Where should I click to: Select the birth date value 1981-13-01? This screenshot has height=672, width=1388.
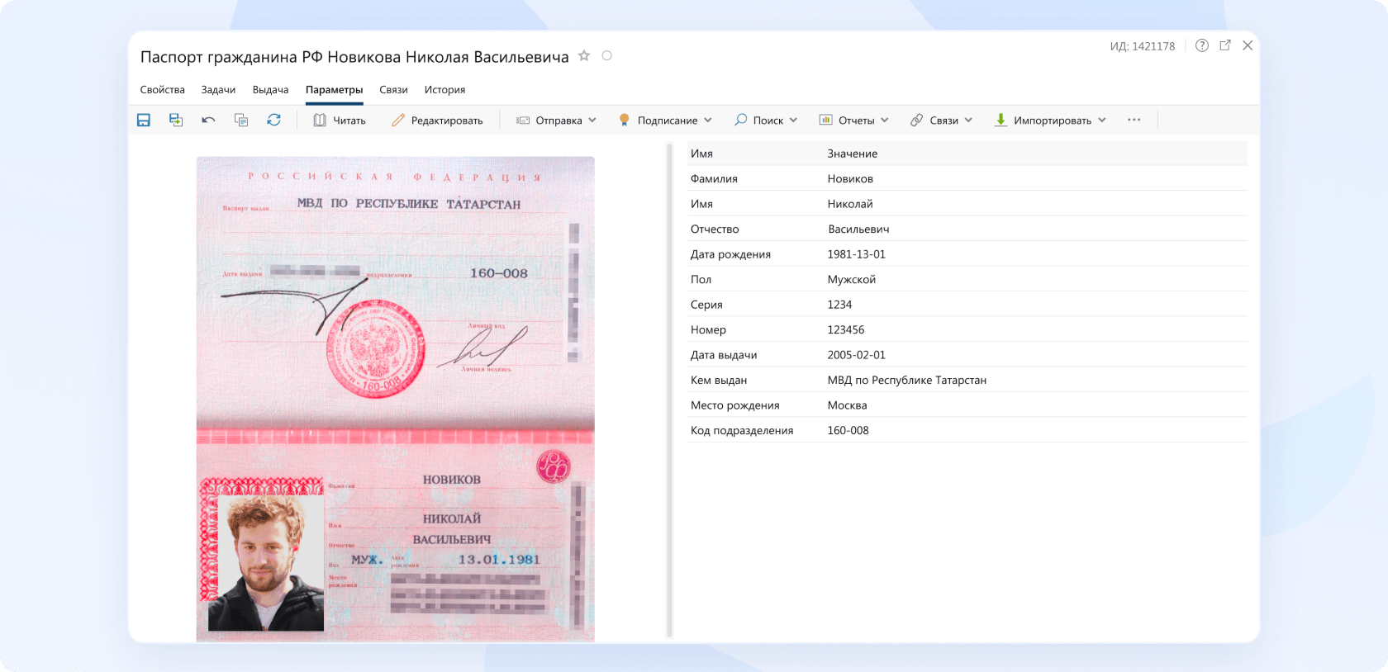[856, 254]
